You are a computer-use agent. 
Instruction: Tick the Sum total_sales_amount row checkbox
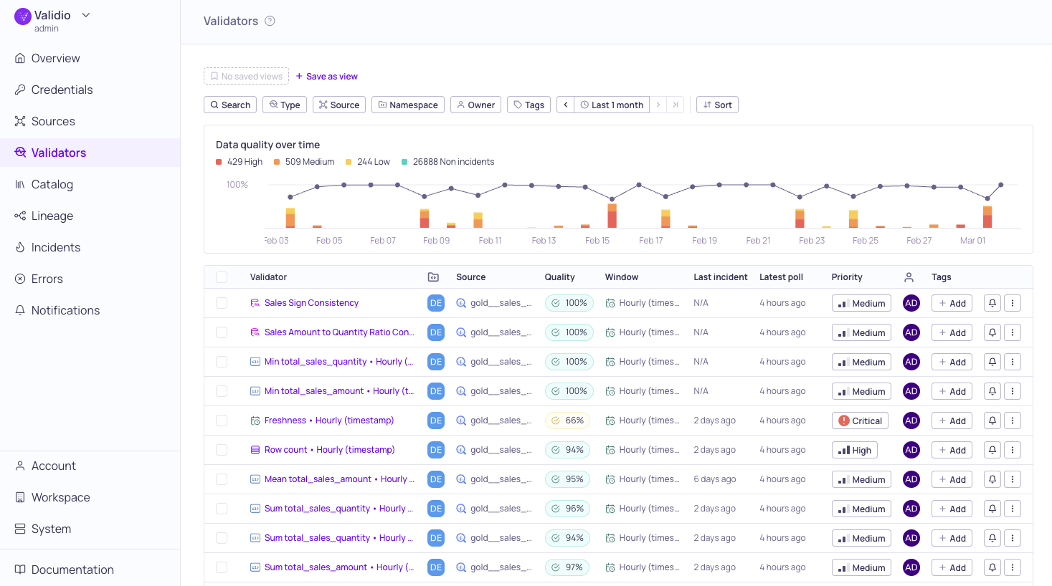(x=222, y=567)
